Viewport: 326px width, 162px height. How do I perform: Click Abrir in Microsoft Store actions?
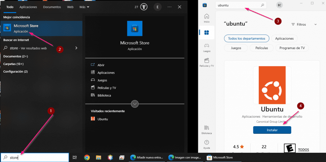coord(101,65)
